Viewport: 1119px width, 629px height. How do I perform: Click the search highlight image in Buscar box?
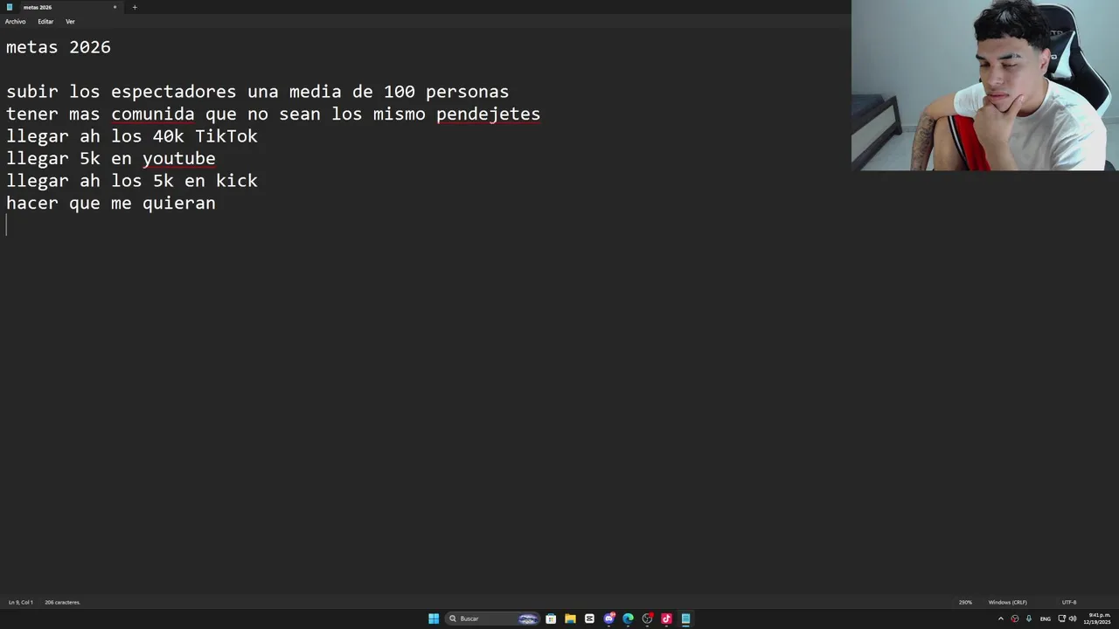528,619
